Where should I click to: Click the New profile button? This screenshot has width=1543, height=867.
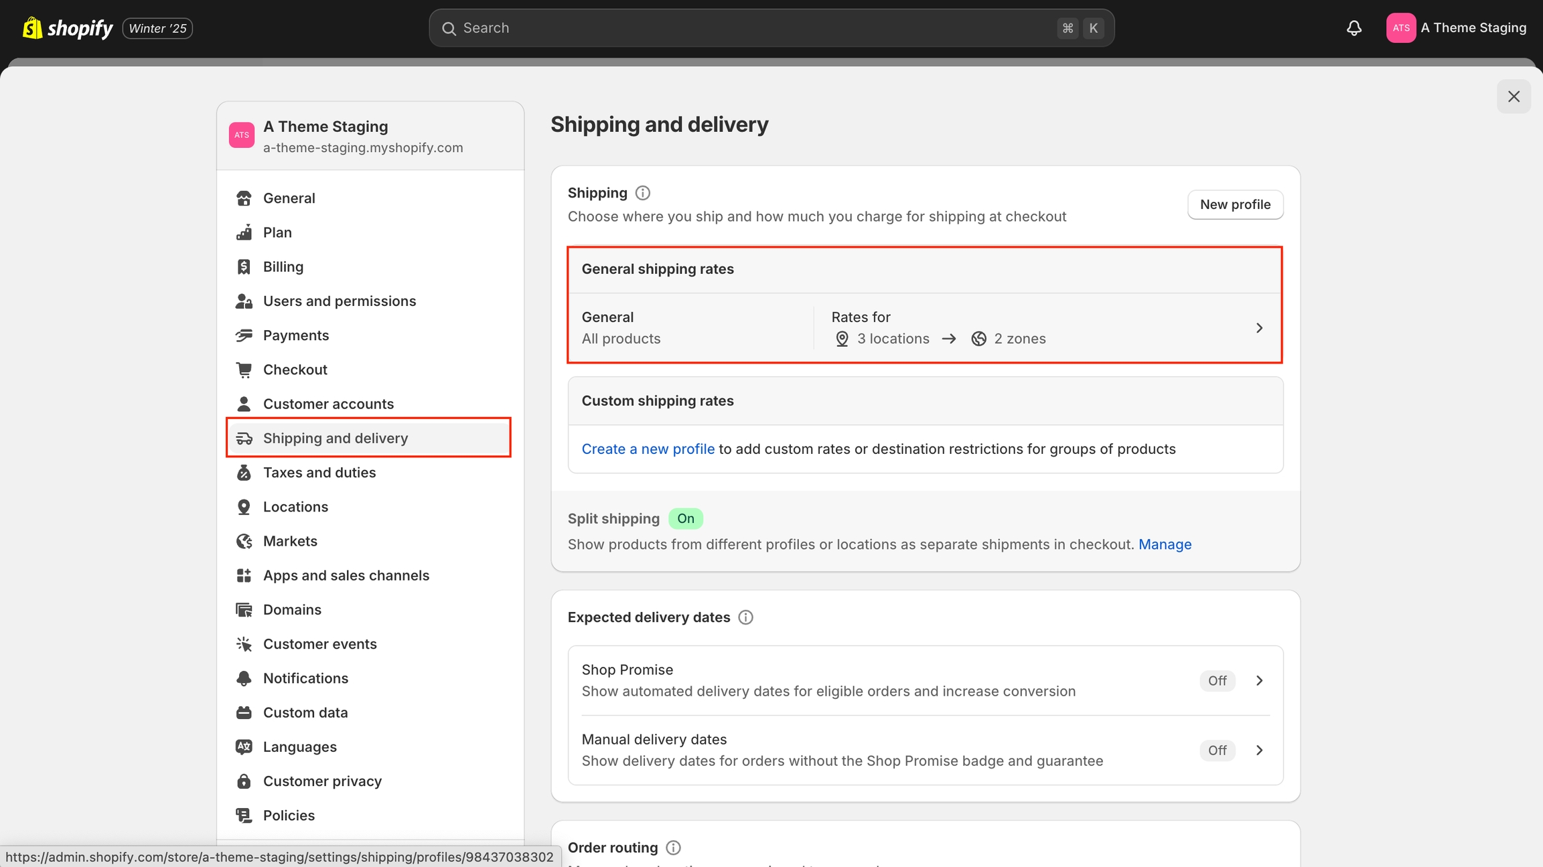[1235, 205]
